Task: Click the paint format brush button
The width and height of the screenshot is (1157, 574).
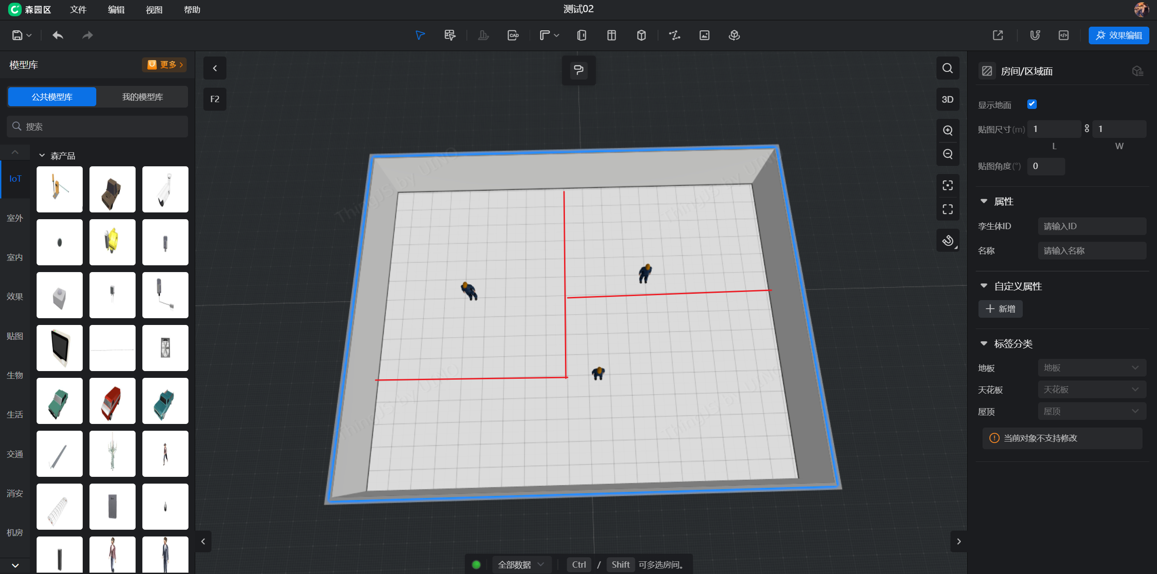Action: [578, 70]
